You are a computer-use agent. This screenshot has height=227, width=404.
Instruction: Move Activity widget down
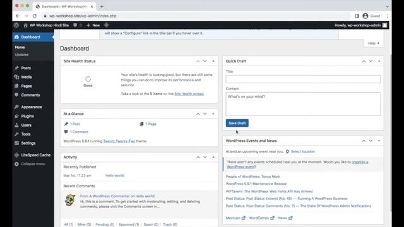coord(205,157)
